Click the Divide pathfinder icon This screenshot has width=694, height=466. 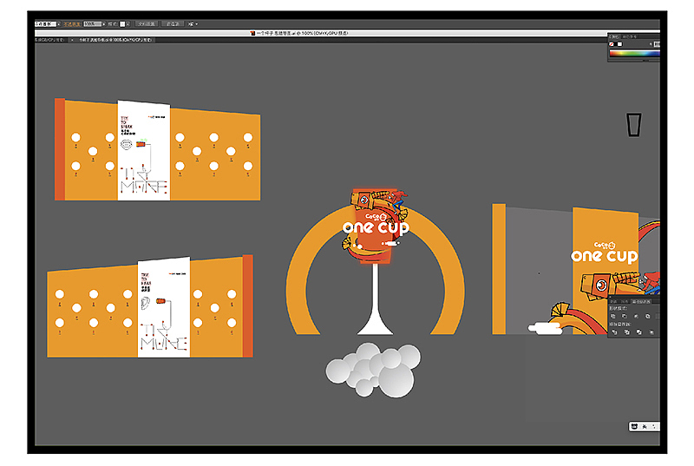pos(614,331)
